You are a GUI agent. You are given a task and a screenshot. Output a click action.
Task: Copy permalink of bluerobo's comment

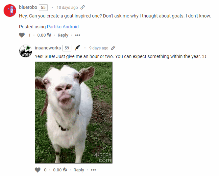coord(83,7)
